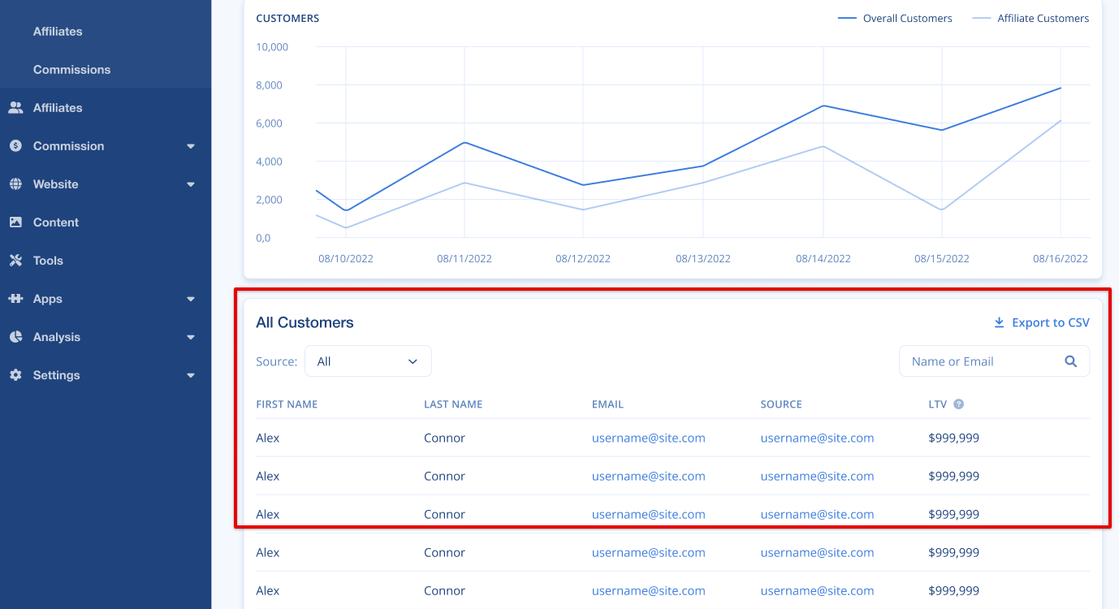The image size is (1119, 609).
Task: Click the 08/16/2022 date label
Action: [x=1061, y=259]
